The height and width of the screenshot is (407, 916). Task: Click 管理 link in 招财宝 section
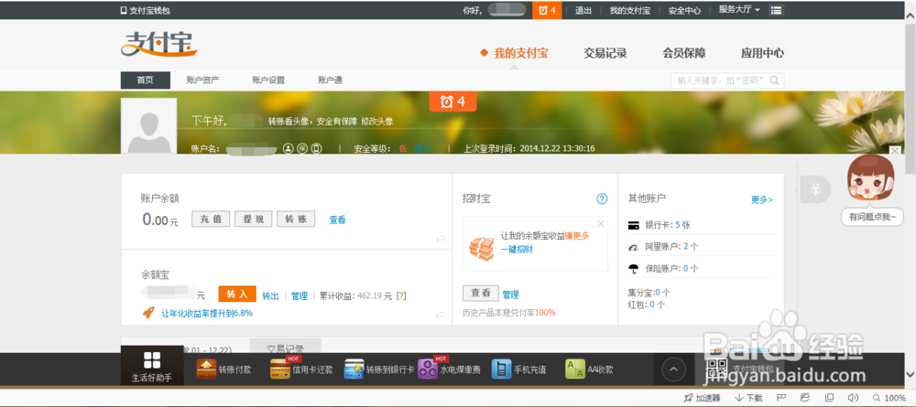pos(510,295)
